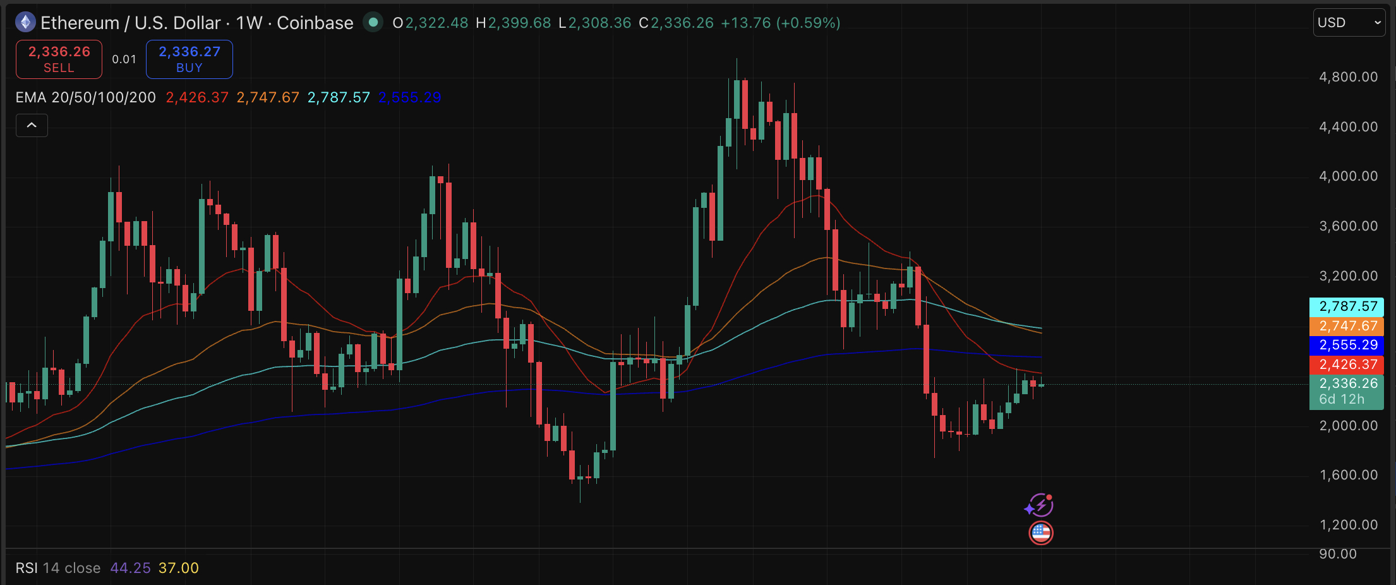
Task: Click the Ethereum / U.S. Dollar symbol title
Action: click(131, 23)
